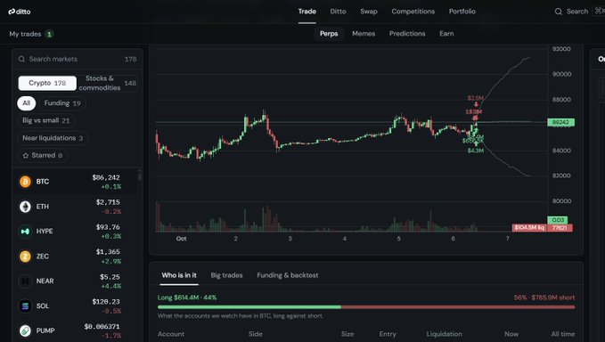Click the $2.5M red trade marker

[476, 98]
